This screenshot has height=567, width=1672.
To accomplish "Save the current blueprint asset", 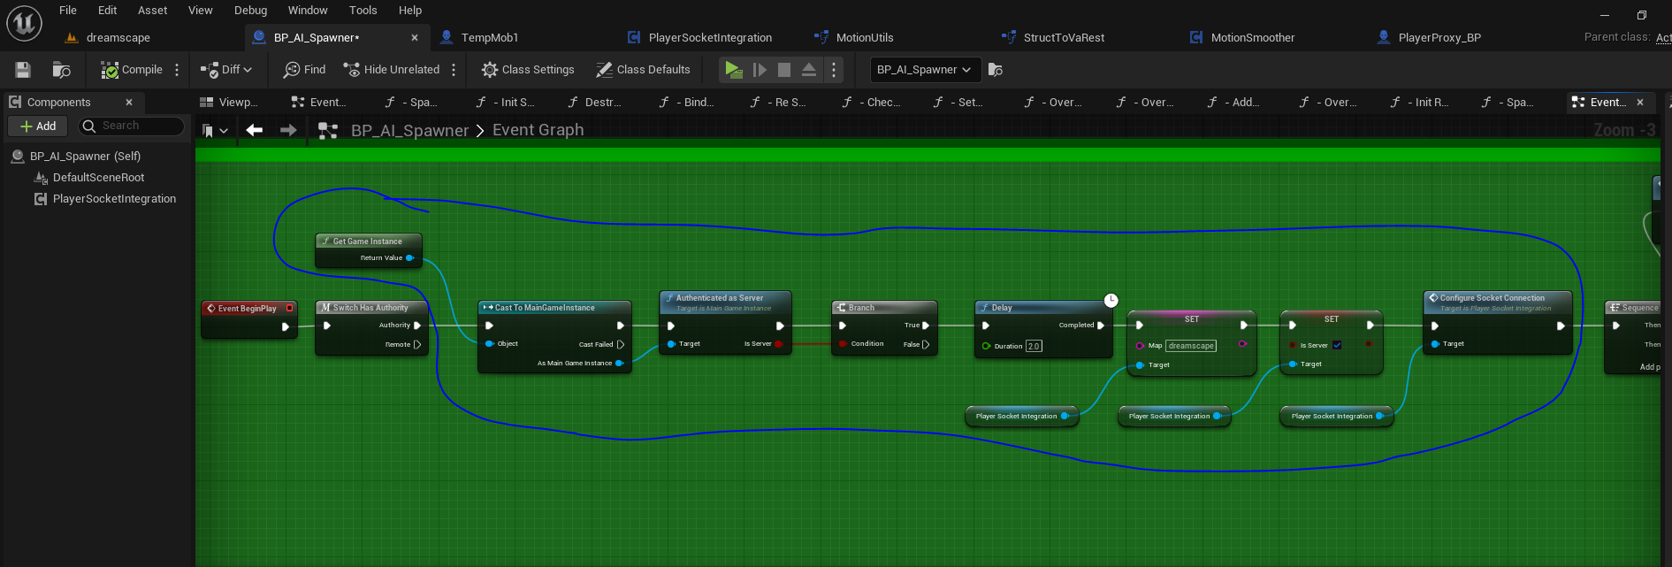I will tap(23, 70).
